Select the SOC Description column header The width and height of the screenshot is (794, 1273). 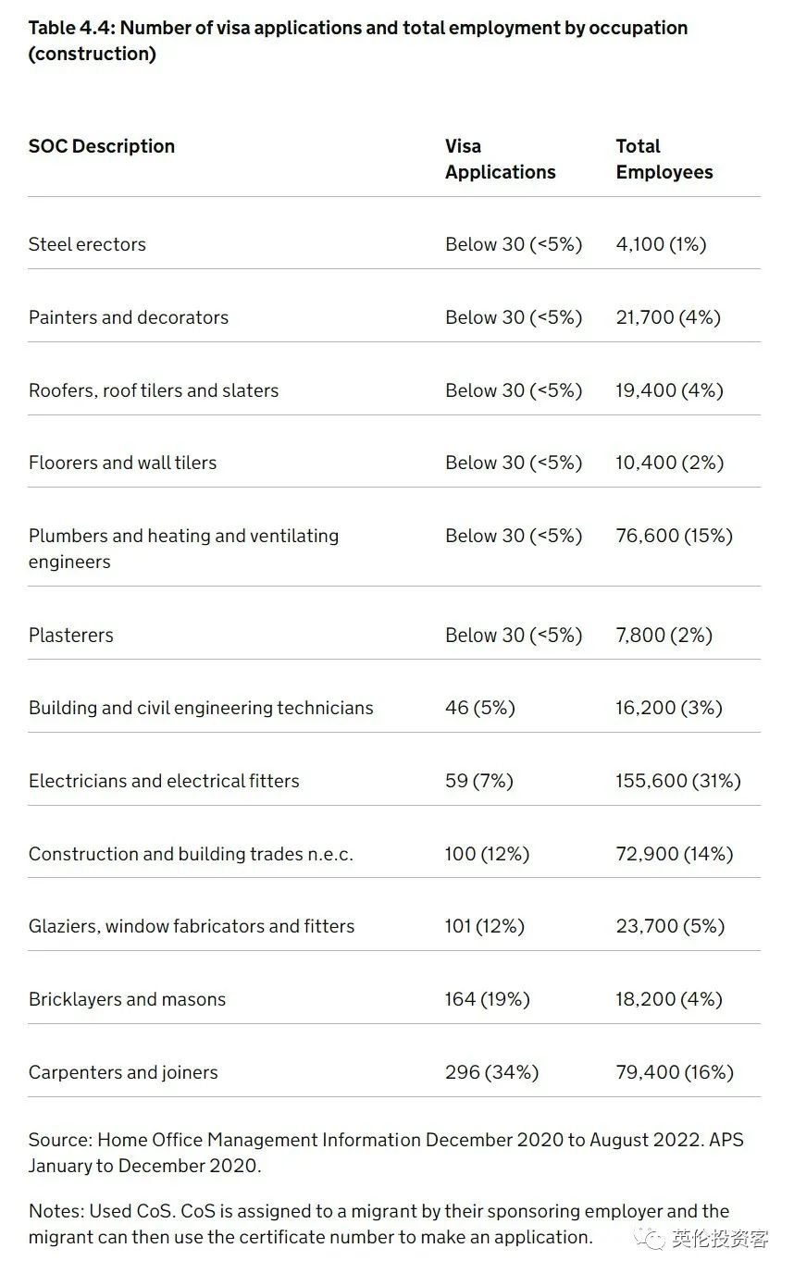click(x=102, y=146)
